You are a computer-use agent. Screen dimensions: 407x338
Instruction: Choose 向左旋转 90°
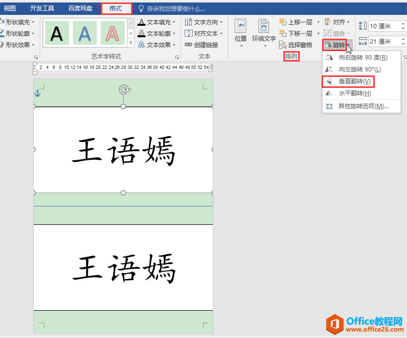click(361, 69)
